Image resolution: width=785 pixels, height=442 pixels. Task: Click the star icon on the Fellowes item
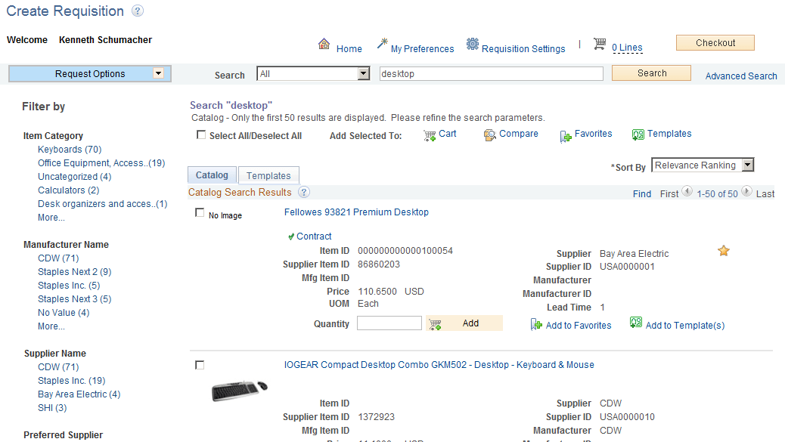pyautogui.click(x=723, y=250)
